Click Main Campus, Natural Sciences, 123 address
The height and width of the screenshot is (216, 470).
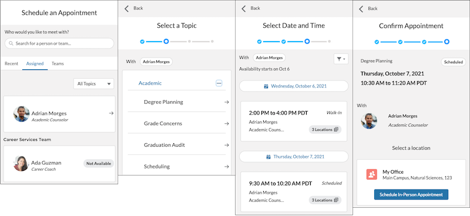pos(417,178)
